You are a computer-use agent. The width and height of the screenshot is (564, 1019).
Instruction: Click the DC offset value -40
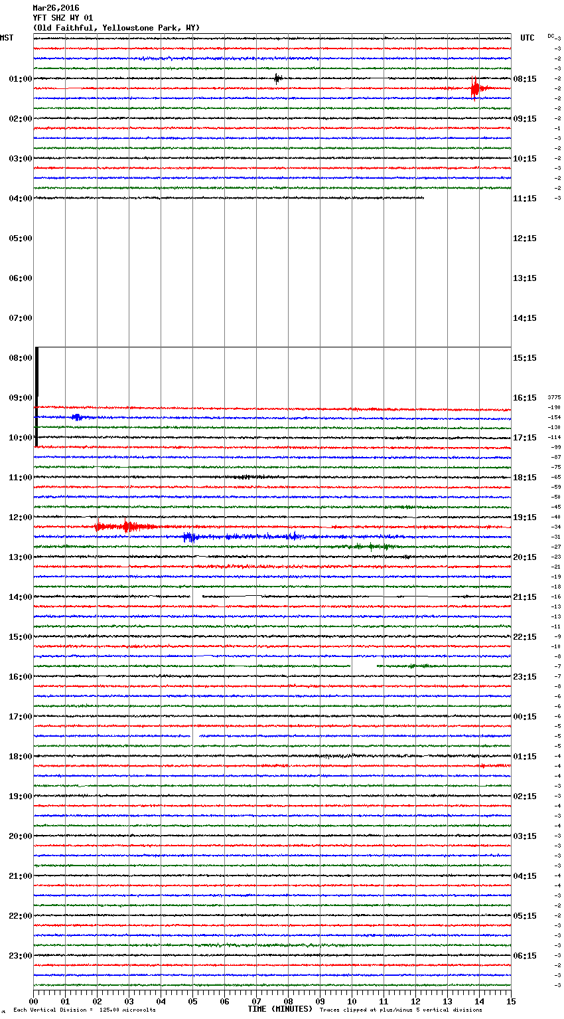(x=555, y=517)
